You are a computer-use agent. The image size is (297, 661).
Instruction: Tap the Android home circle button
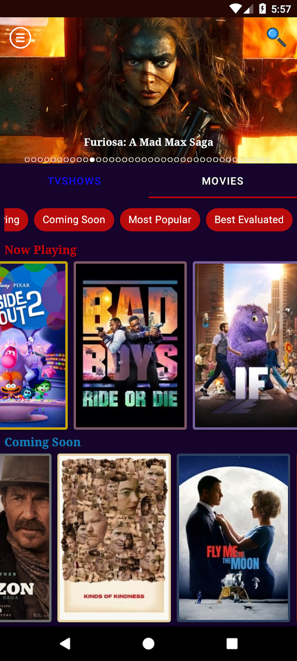tap(148, 643)
